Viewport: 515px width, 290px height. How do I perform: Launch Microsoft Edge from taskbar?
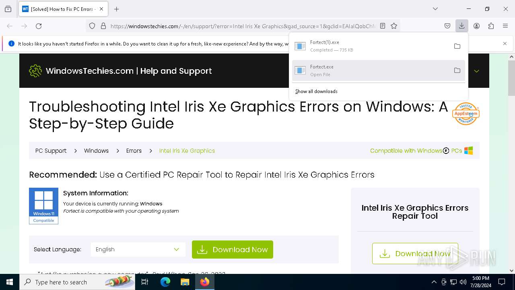(x=165, y=282)
